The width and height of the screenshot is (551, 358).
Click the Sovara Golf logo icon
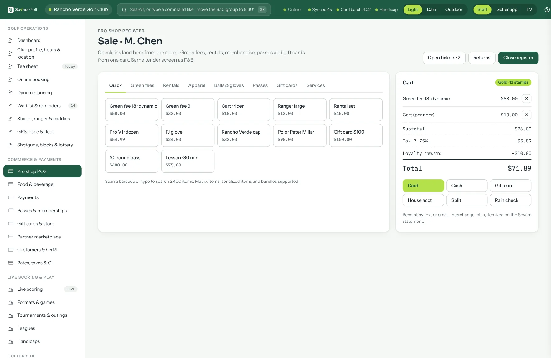click(11, 10)
